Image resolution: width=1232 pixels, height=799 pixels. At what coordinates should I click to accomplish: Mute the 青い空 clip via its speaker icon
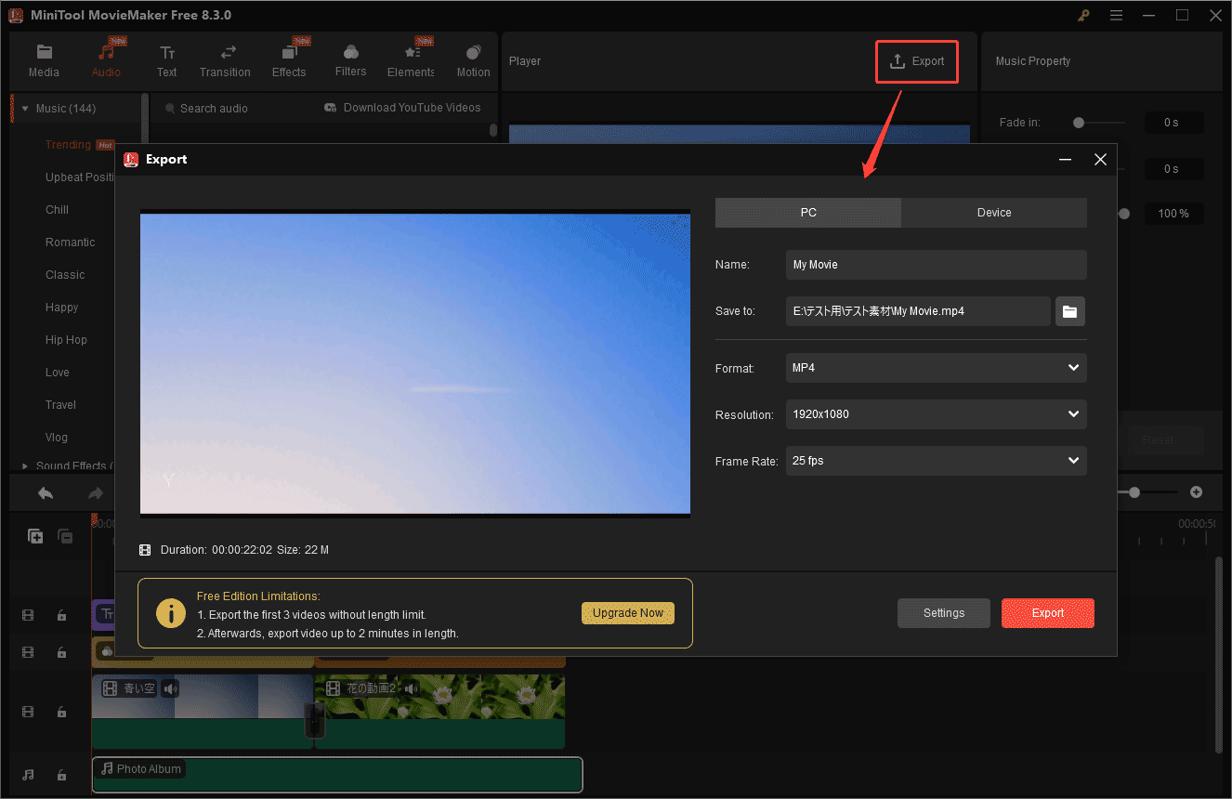click(170, 688)
